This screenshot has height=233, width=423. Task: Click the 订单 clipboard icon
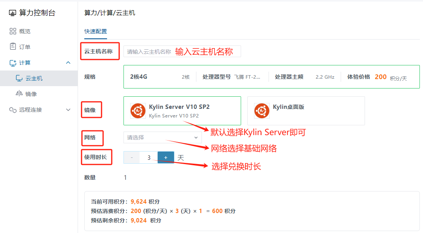[x=13, y=47]
